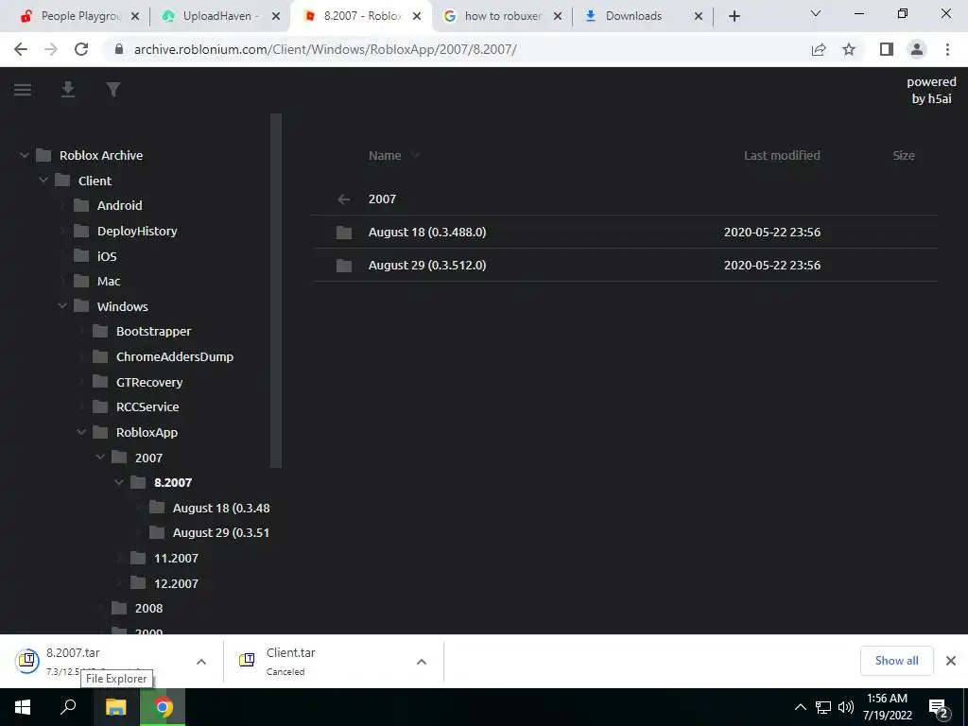Image resolution: width=968 pixels, height=726 pixels.
Task: Click folder icon of August 29 (0.3.512.0) row
Action: [344, 266]
